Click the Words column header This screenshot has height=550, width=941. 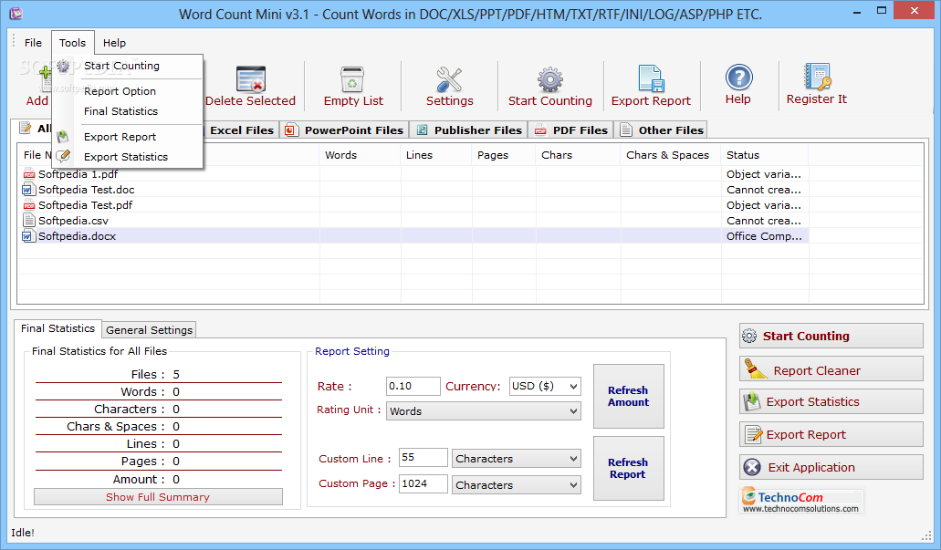(360, 155)
